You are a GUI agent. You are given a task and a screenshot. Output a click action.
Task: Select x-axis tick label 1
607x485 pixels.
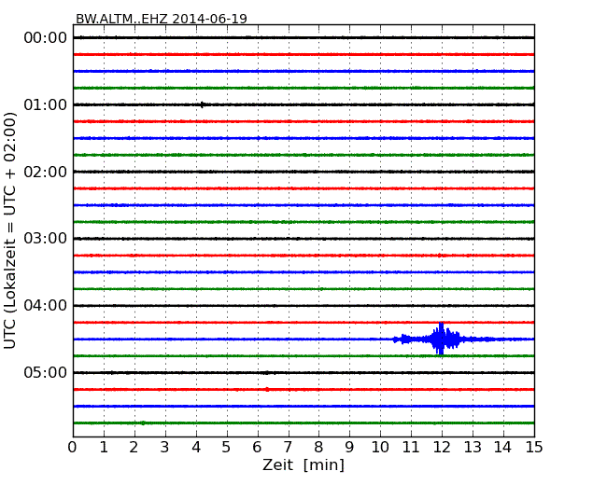point(104,448)
